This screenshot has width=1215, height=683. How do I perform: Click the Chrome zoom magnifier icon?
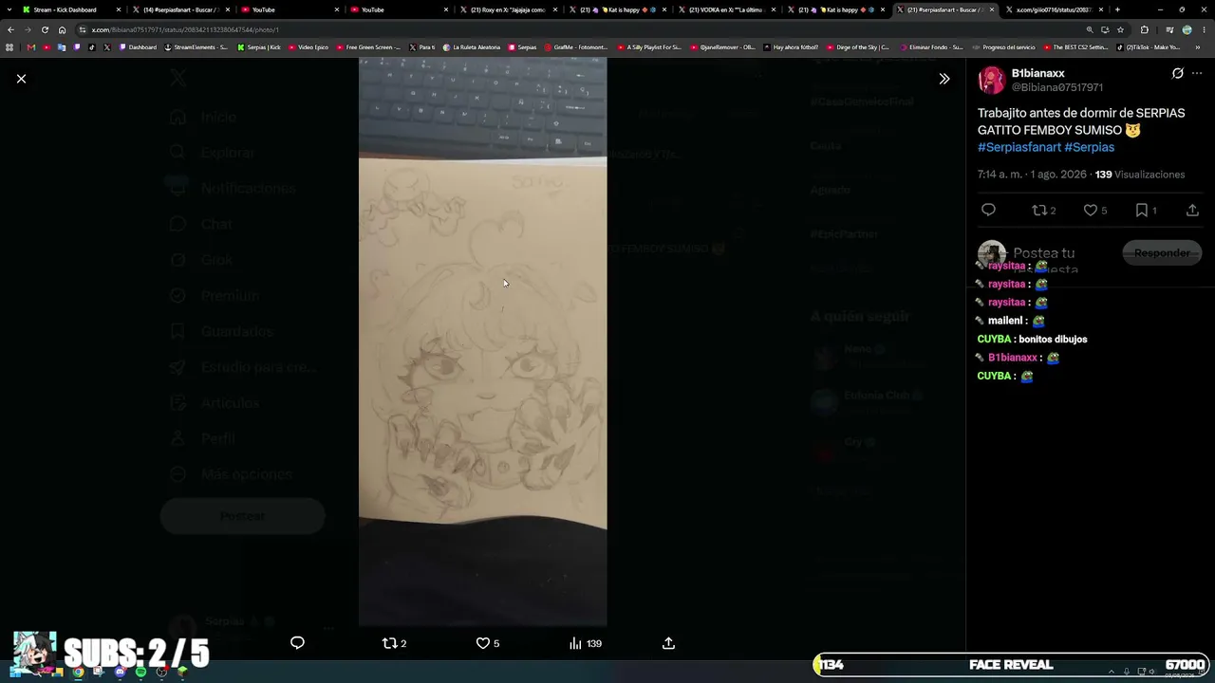pyautogui.click(x=1089, y=29)
